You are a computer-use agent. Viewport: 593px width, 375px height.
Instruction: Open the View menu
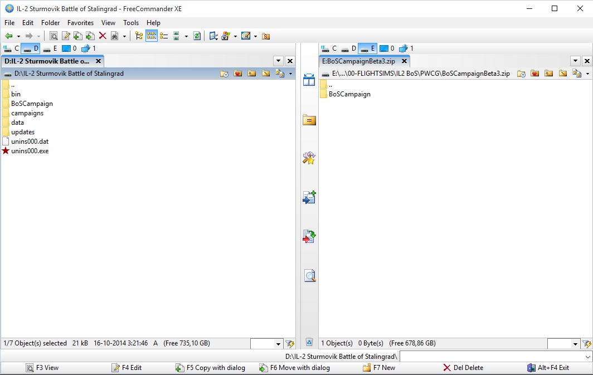pos(108,23)
